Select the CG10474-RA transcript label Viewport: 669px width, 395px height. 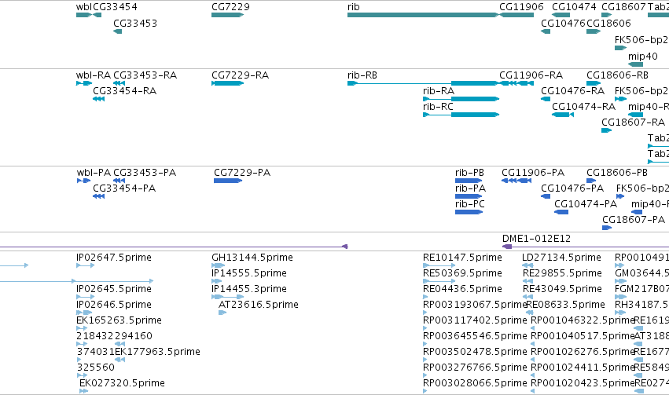583,107
